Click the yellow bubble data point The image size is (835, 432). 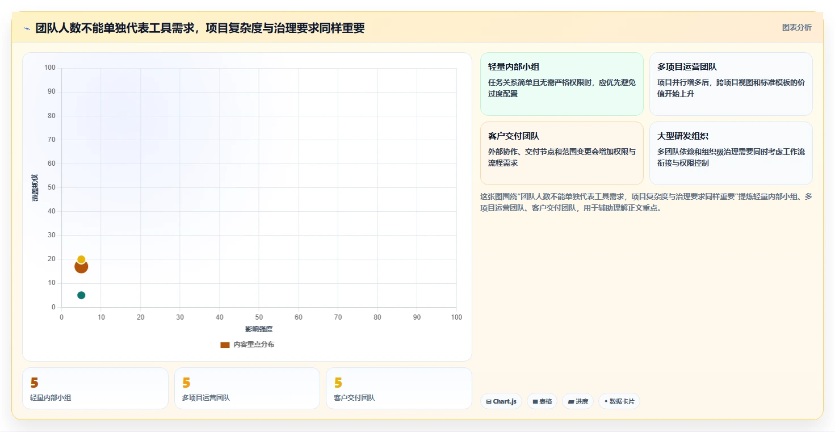click(81, 259)
